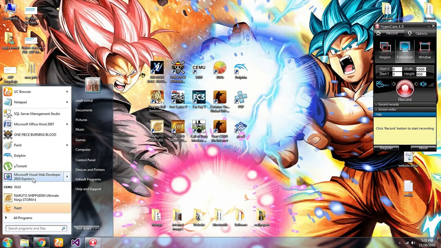Select Start CSGO No Internet shortcut
The width and height of the screenshot is (441, 248).
tap(220, 131)
